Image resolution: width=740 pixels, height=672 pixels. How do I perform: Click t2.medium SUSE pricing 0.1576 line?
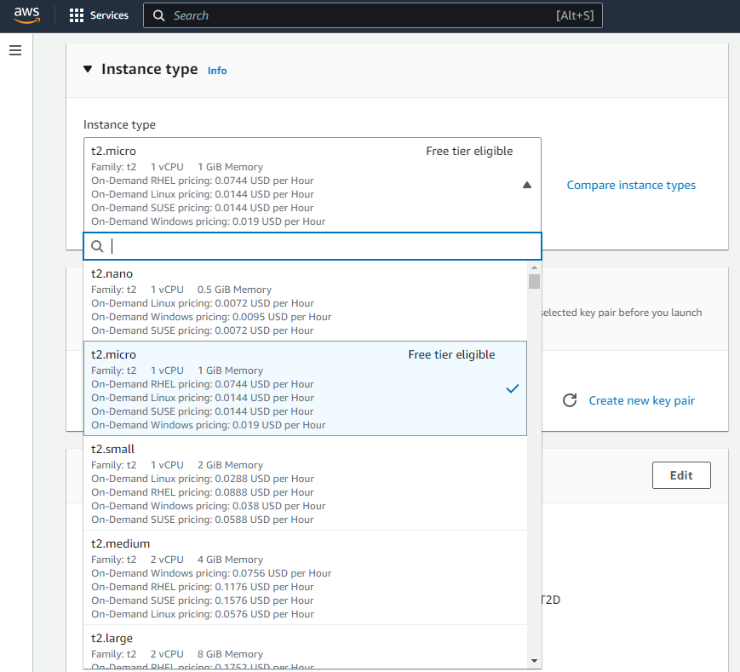[x=203, y=600]
